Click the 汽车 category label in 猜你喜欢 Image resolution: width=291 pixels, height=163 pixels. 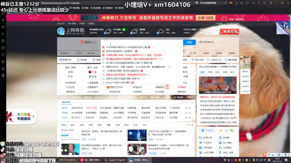(65, 117)
